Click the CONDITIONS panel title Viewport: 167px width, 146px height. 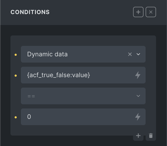(x=30, y=12)
